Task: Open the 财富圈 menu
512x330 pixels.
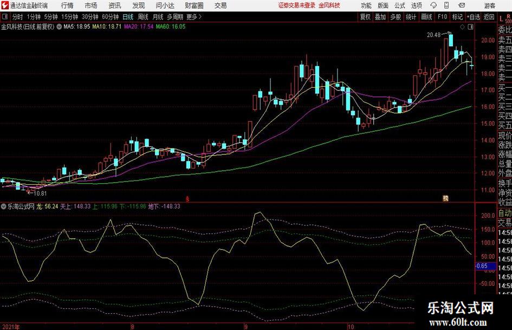Action: click(194, 5)
